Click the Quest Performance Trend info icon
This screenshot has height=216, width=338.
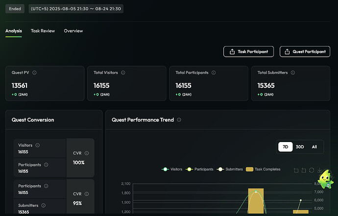(179, 120)
